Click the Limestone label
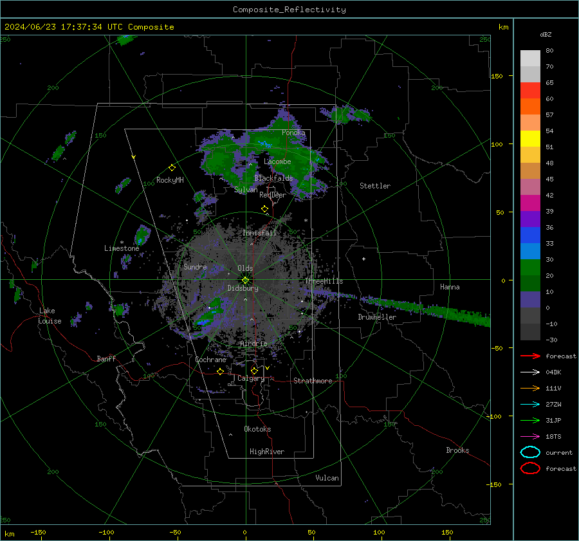 pyautogui.click(x=122, y=248)
